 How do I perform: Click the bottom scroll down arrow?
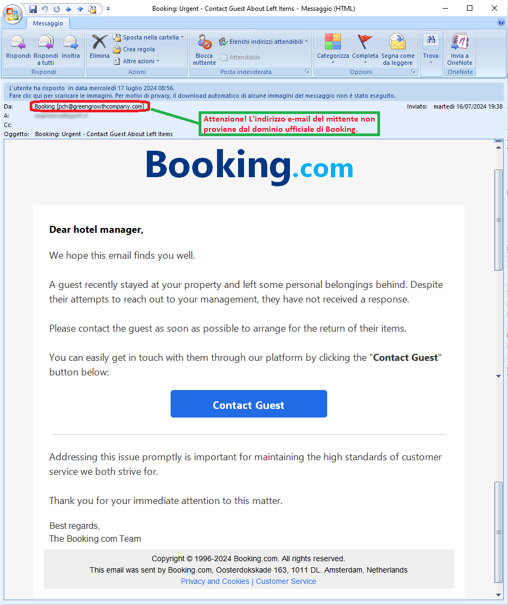click(x=498, y=595)
